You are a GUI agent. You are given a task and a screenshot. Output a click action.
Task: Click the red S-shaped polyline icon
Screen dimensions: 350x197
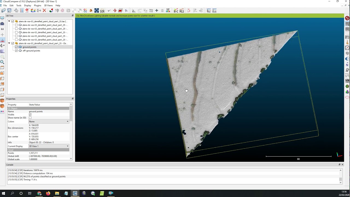[x=189, y=11]
